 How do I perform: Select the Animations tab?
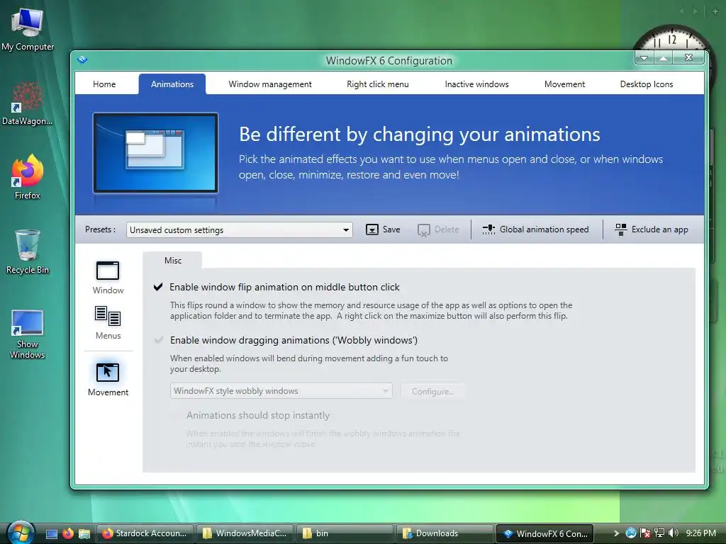pos(172,84)
